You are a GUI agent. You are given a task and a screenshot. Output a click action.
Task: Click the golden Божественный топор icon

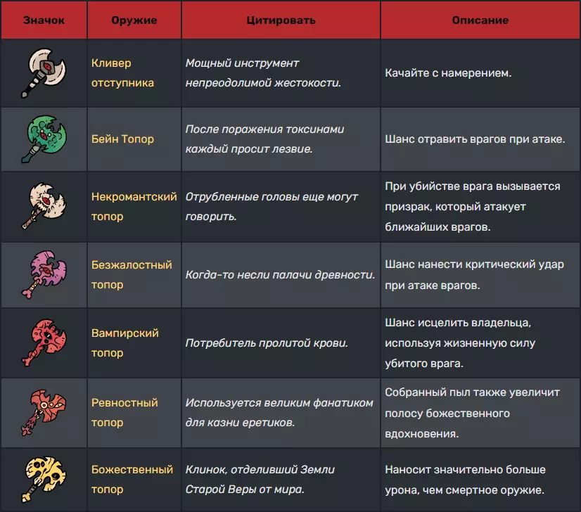pos(45,480)
